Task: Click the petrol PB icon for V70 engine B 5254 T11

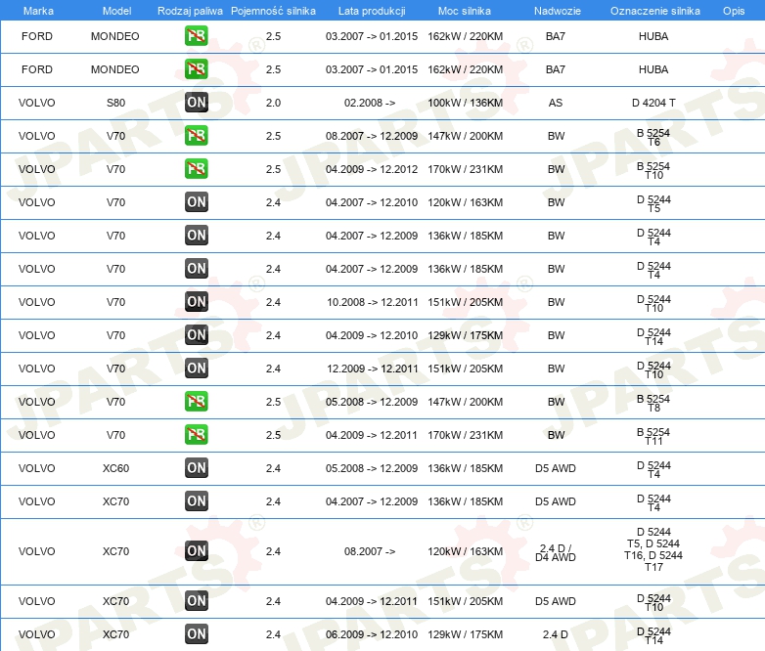Action: pyautogui.click(x=197, y=434)
